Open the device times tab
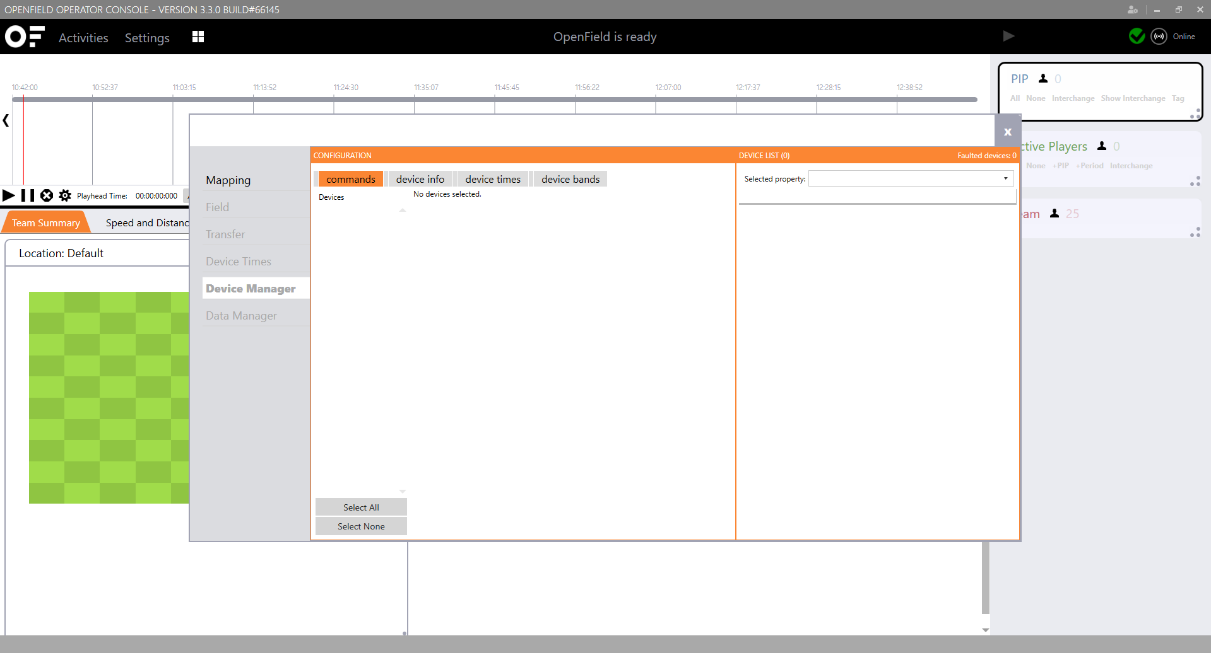This screenshot has height=653, width=1211. pos(493,179)
